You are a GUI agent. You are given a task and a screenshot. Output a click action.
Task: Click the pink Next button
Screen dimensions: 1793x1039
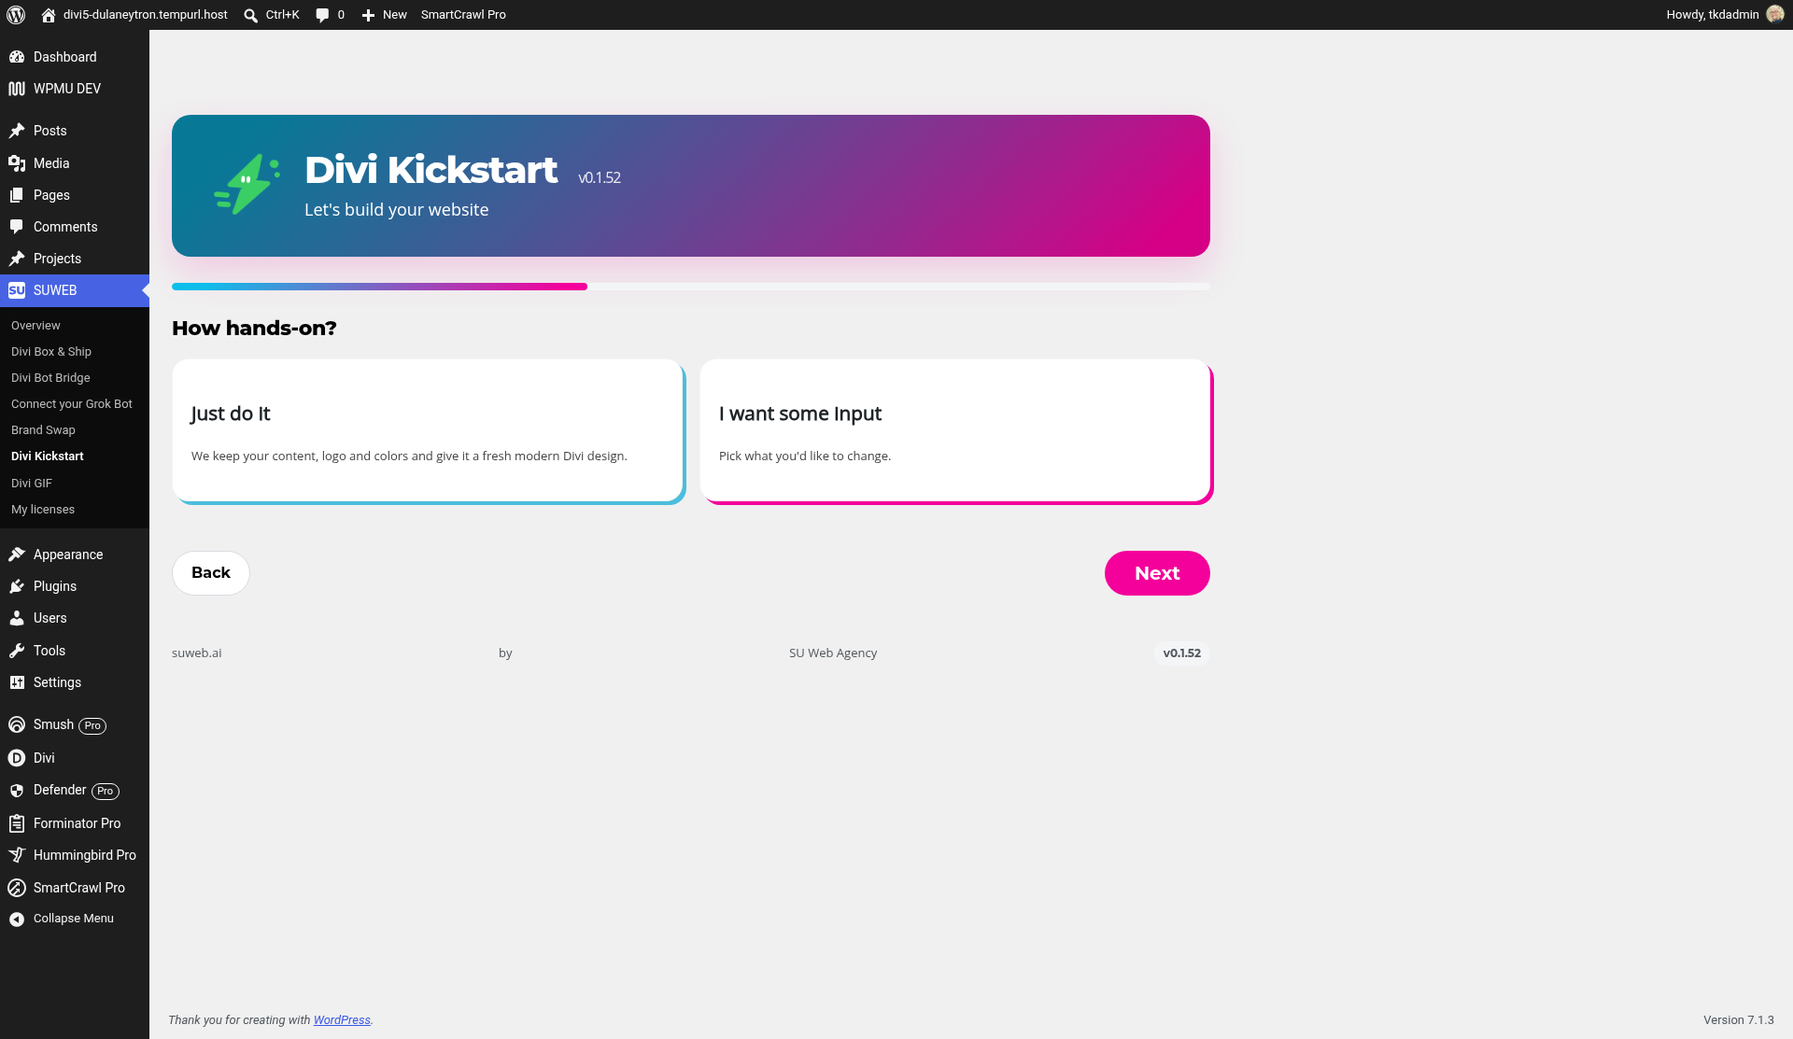pyautogui.click(x=1157, y=573)
